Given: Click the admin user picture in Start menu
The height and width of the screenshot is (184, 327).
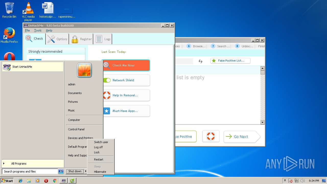Looking at the screenshot, I should tap(84, 70).
